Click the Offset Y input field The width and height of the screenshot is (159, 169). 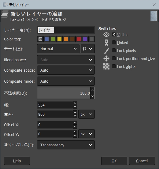pyautogui.click(x=55, y=134)
